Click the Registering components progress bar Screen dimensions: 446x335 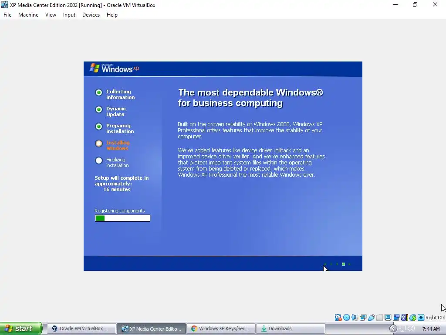click(x=122, y=218)
